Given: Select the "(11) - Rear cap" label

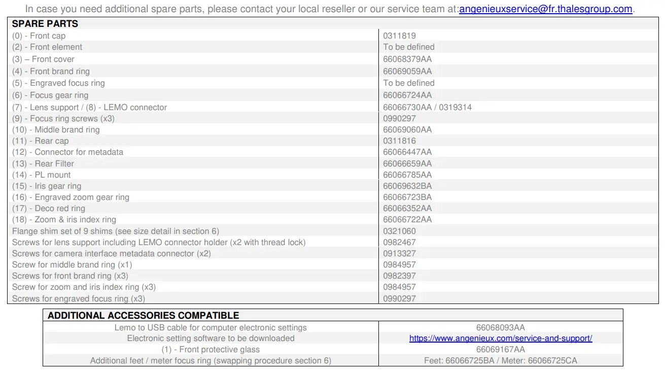Looking at the screenshot, I should coord(41,141).
